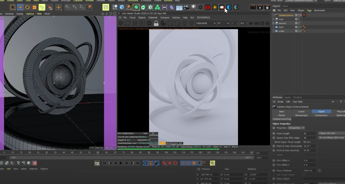Toggle the X-axis lock icon

pyautogui.click(x=67, y=7)
